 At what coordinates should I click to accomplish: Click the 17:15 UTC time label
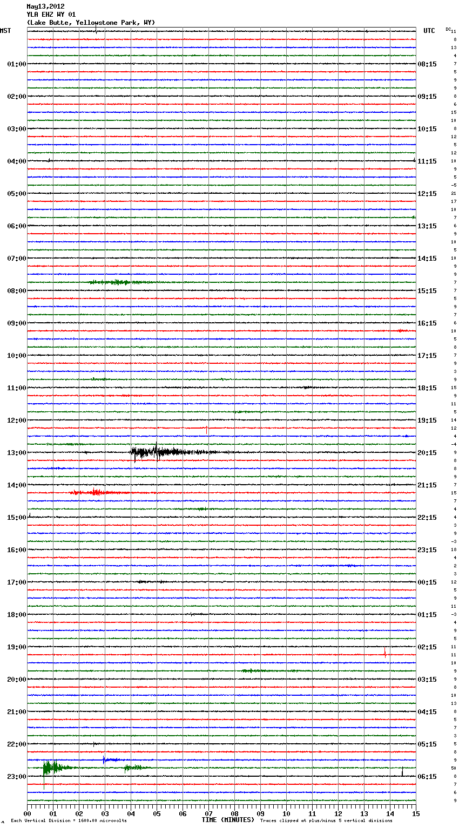point(427,356)
